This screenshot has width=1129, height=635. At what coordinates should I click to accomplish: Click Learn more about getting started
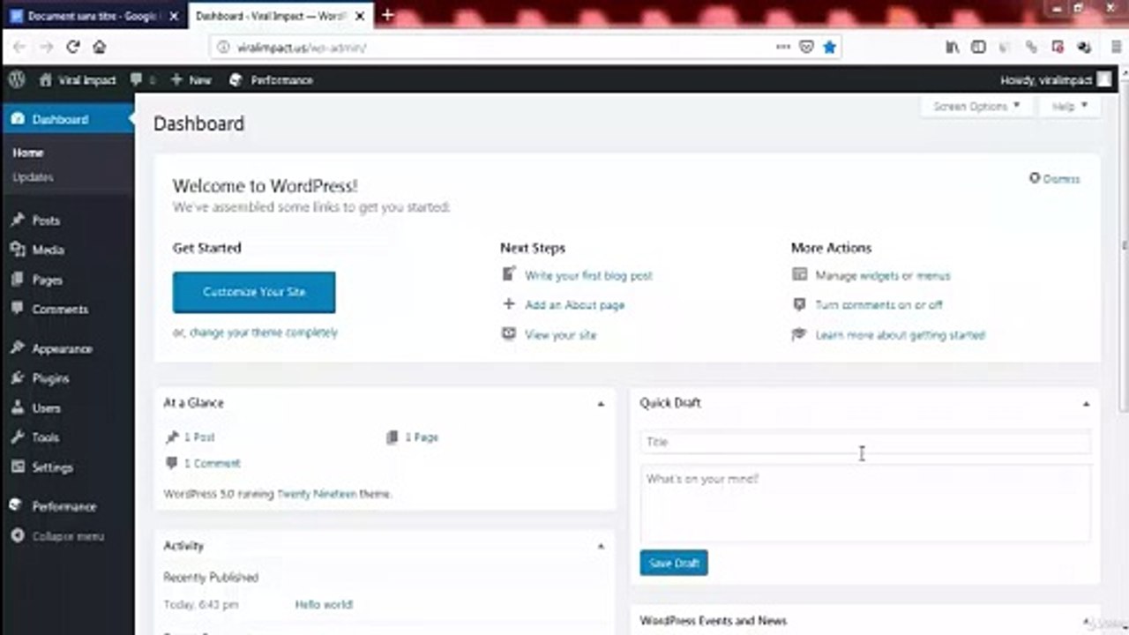(901, 335)
